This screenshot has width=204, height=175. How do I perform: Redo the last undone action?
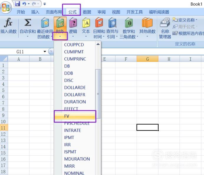click(x=34, y=4)
